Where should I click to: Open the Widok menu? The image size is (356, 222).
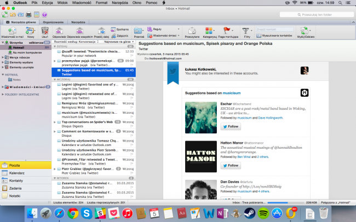62,3
